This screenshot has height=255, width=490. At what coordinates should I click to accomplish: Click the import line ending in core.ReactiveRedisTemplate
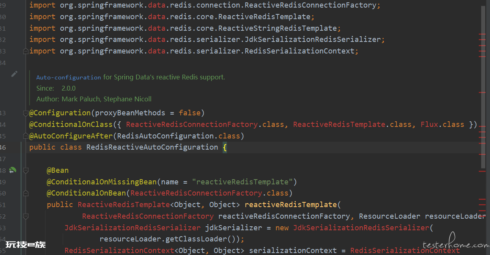tap(172, 17)
